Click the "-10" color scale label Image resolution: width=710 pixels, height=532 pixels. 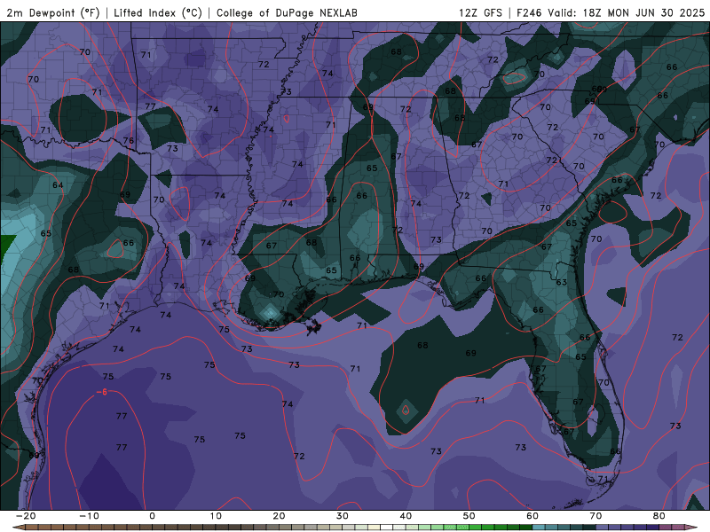point(89,516)
